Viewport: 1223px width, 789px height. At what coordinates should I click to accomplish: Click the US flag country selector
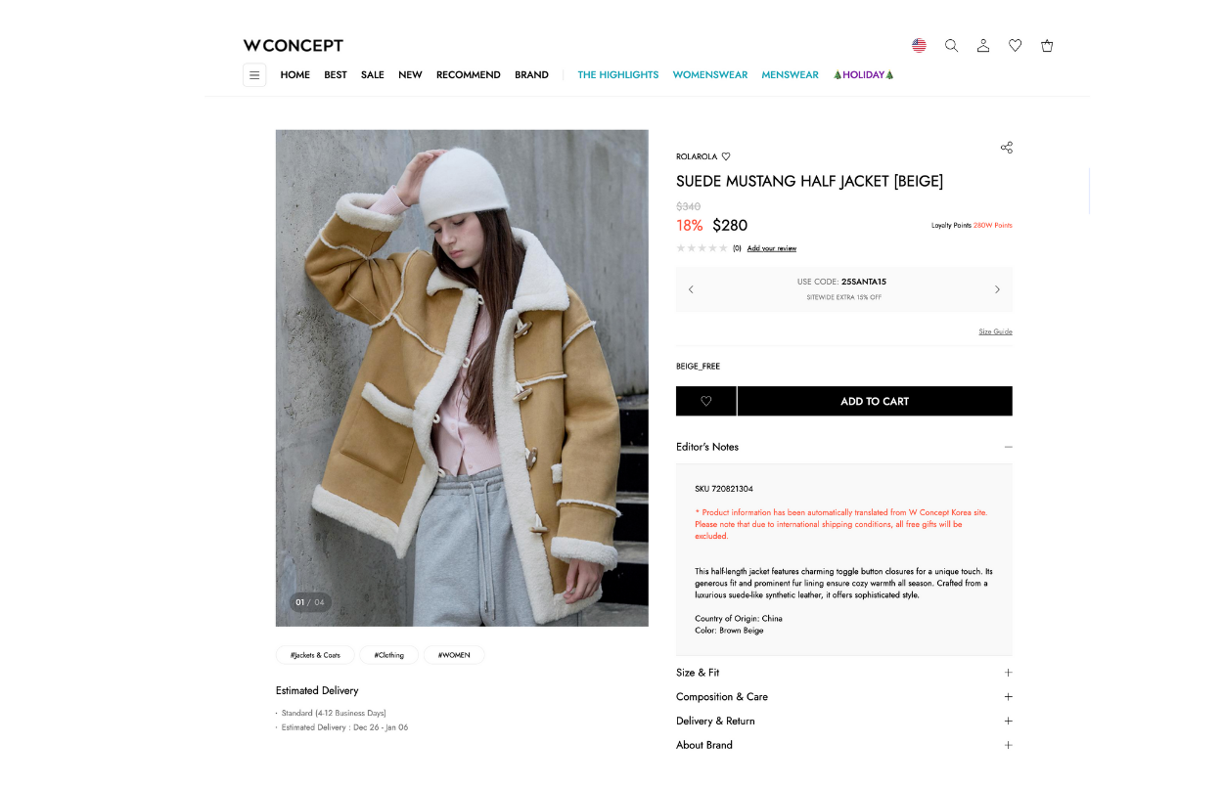919,45
